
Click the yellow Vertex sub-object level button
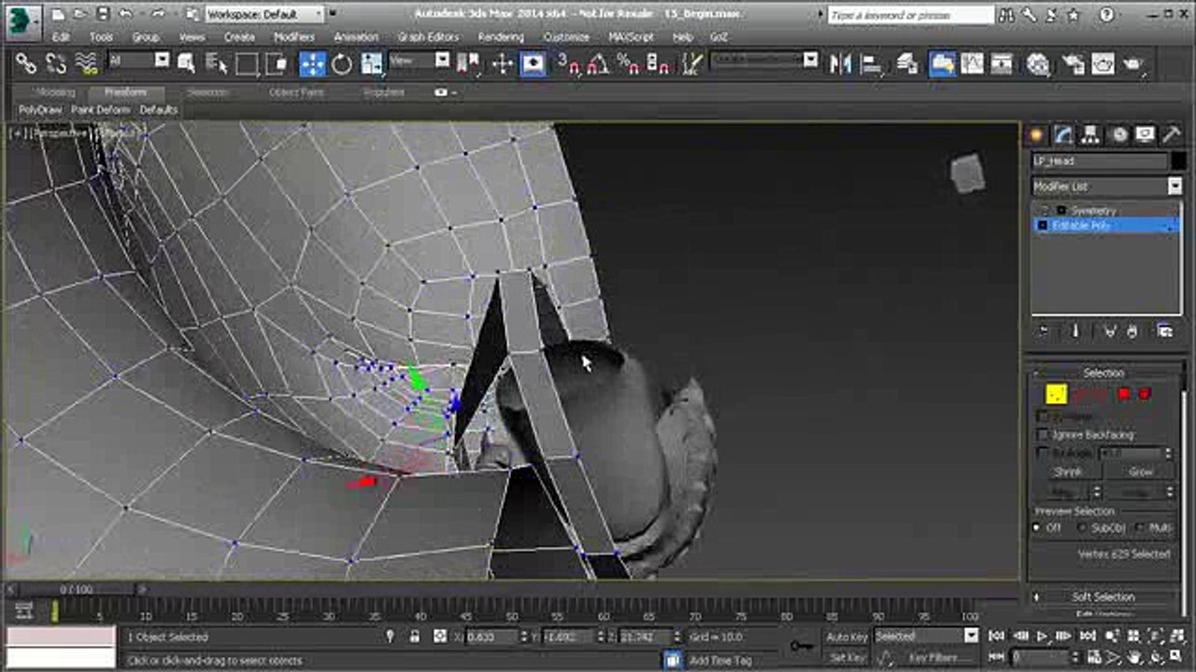[1056, 395]
